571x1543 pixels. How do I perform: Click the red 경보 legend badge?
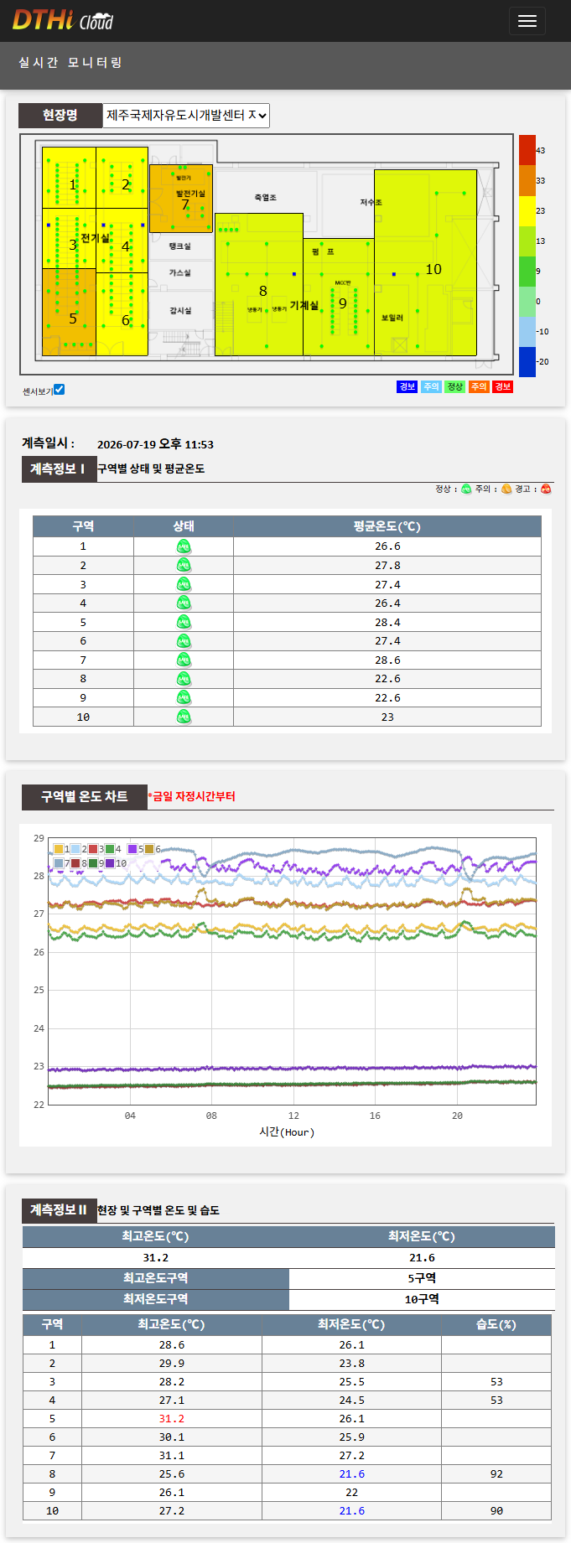click(x=502, y=386)
